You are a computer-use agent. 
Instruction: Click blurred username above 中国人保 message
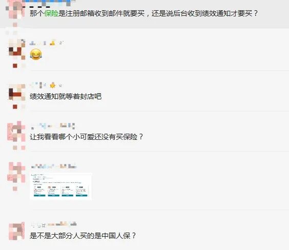coord(53,224)
